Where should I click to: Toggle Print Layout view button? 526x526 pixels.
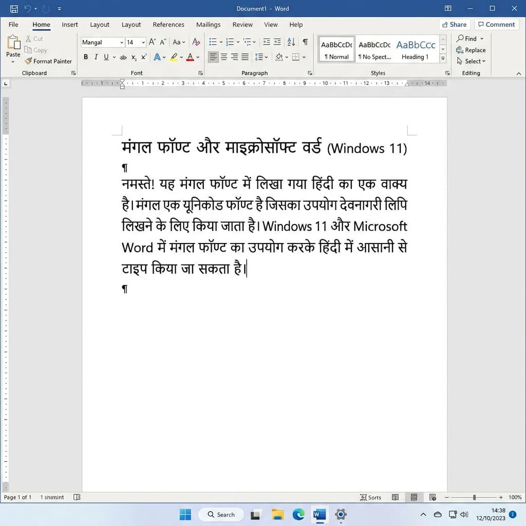pyautogui.click(x=414, y=497)
